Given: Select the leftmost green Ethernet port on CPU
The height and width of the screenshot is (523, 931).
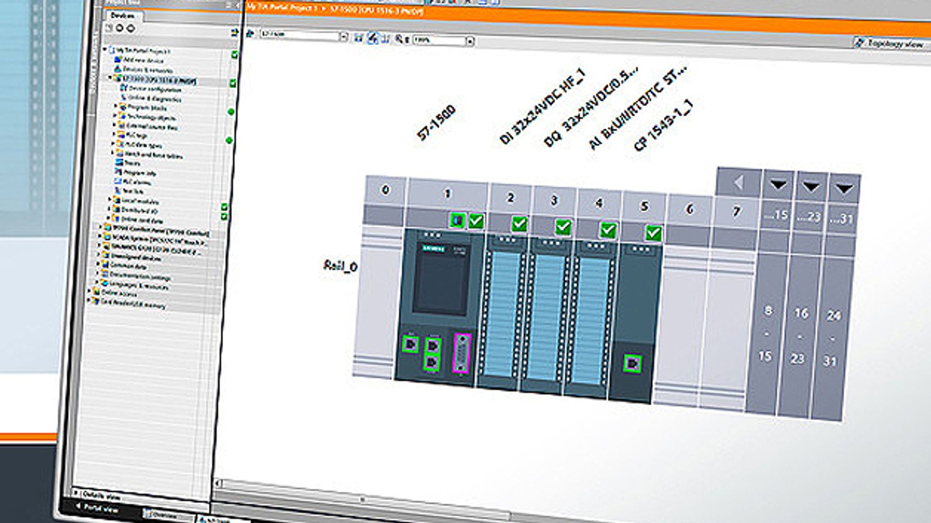Looking at the screenshot, I should point(410,345).
